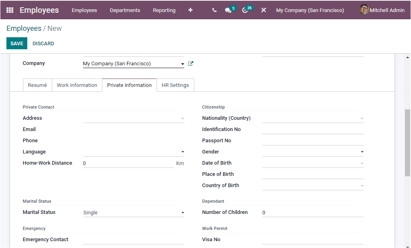Click the plus icon in the top menu bar

pos(190,10)
